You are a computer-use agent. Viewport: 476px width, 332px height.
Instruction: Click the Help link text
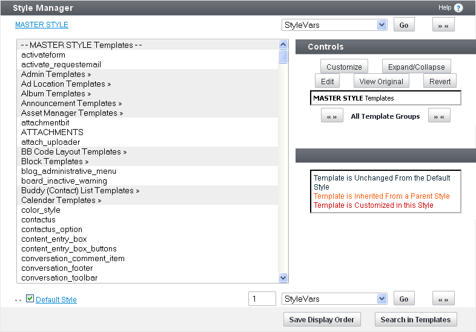[445, 8]
